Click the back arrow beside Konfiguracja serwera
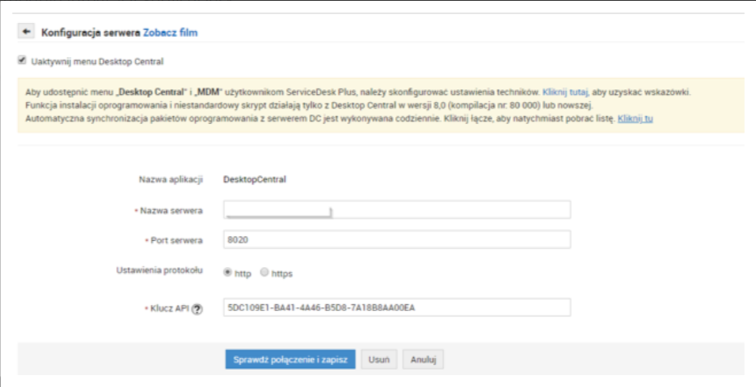The image size is (756, 387). (x=26, y=32)
